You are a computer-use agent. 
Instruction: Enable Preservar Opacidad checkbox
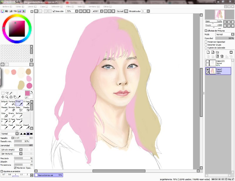(x=206, y=42)
